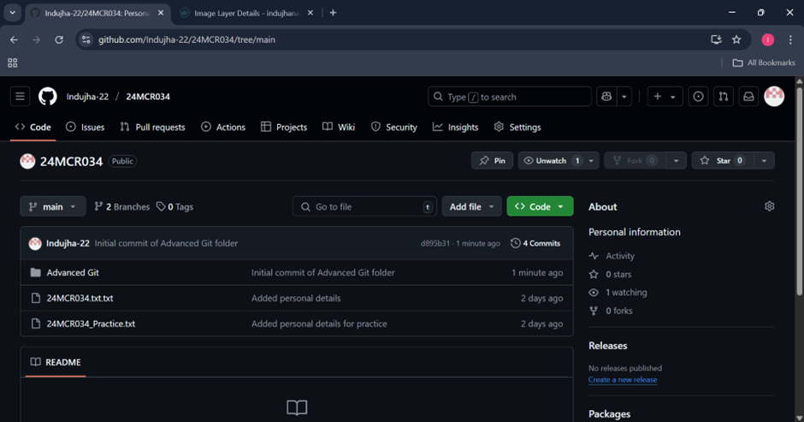Open the Projects tab
This screenshot has width=804, height=422.
click(284, 128)
